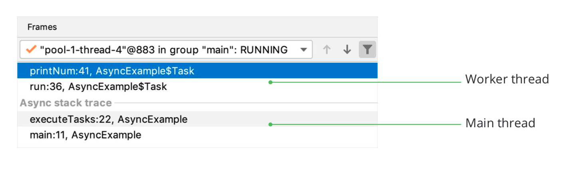Image resolution: width=564 pixels, height=175 pixels.
Task: Select previous frame with the up arrow
Action: pos(327,50)
